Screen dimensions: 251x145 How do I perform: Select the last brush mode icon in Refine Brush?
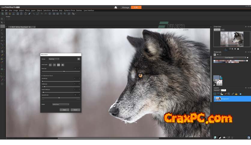click(62, 65)
